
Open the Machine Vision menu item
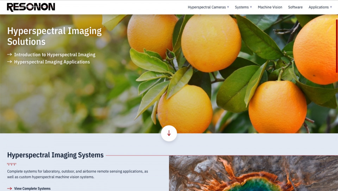click(x=270, y=7)
